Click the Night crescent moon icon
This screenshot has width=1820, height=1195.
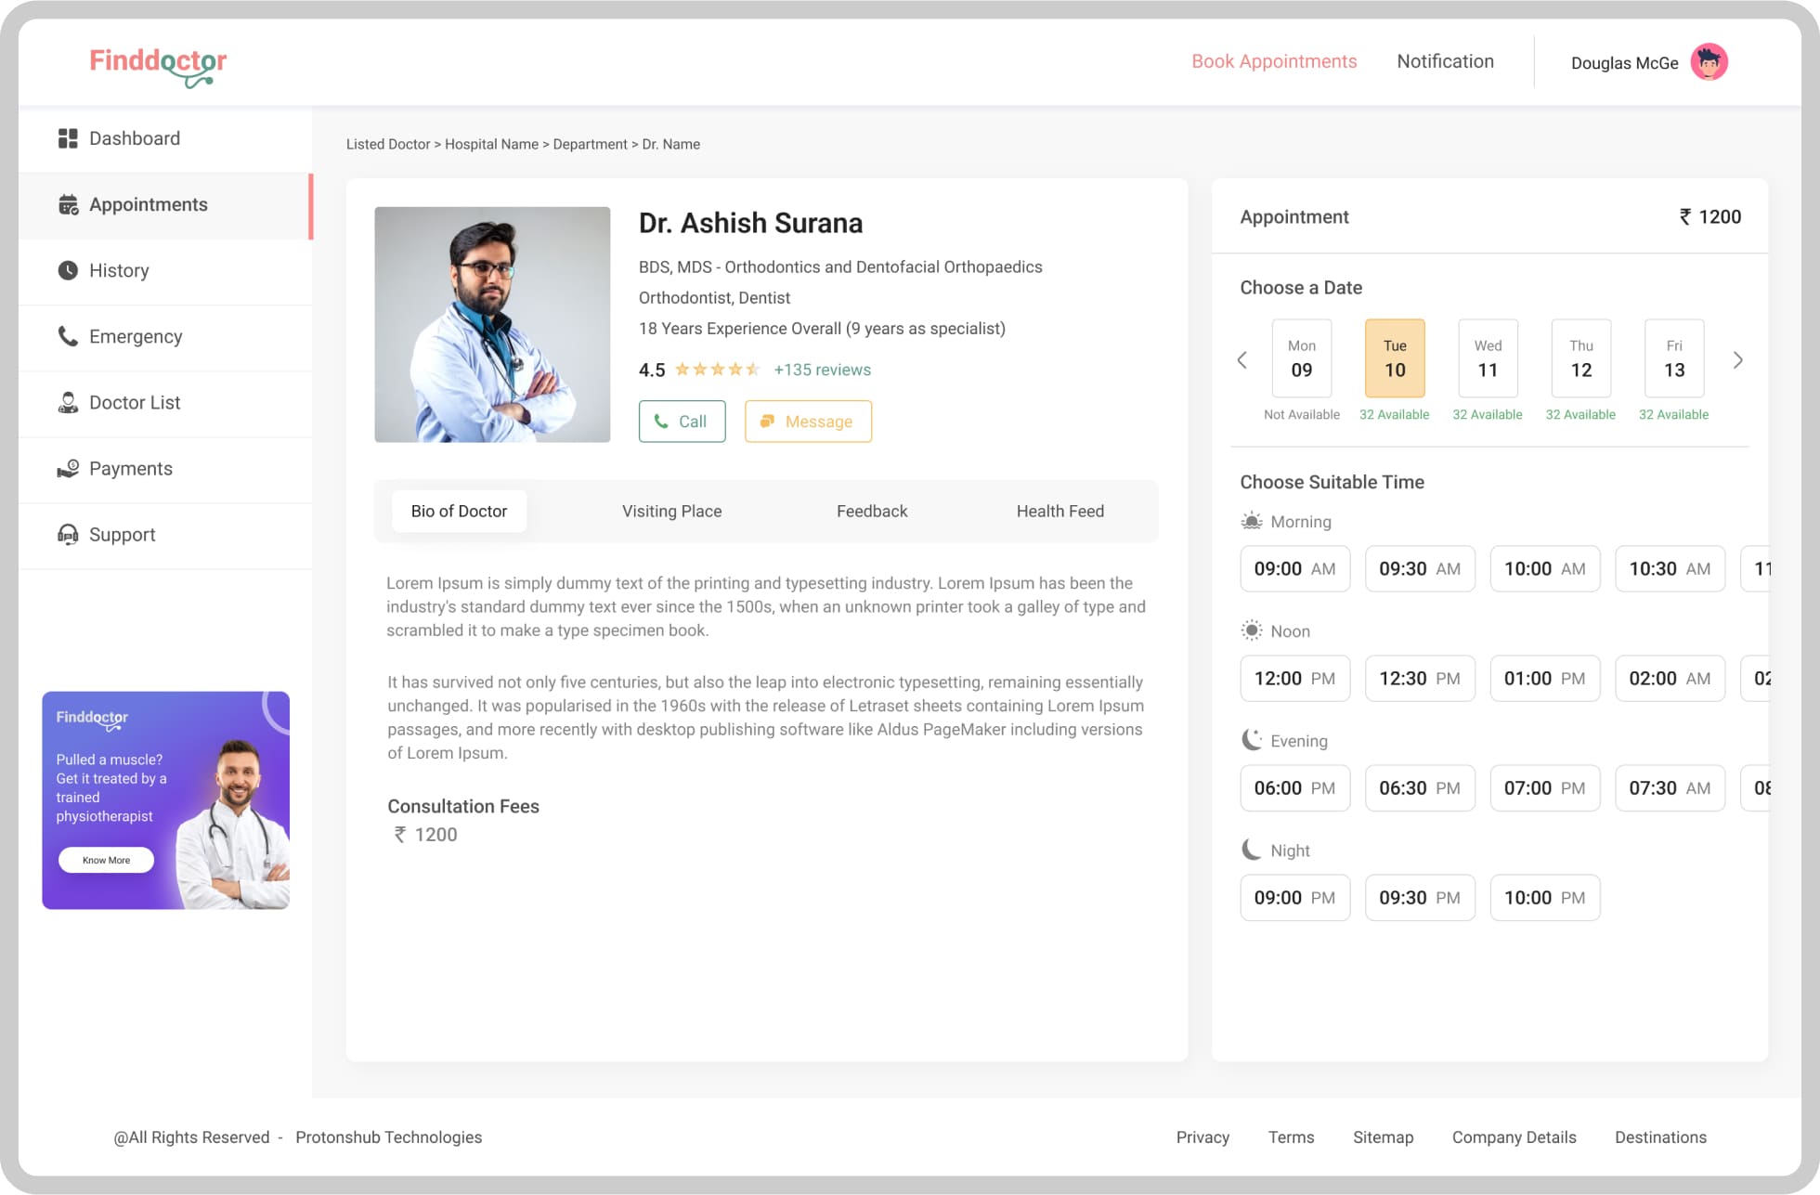(x=1252, y=850)
